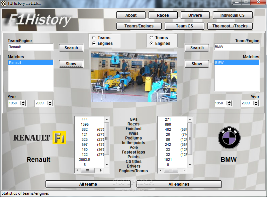The image size is (267, 197).
Task: Increase the left end year 2009
Action: pos(50,102)
